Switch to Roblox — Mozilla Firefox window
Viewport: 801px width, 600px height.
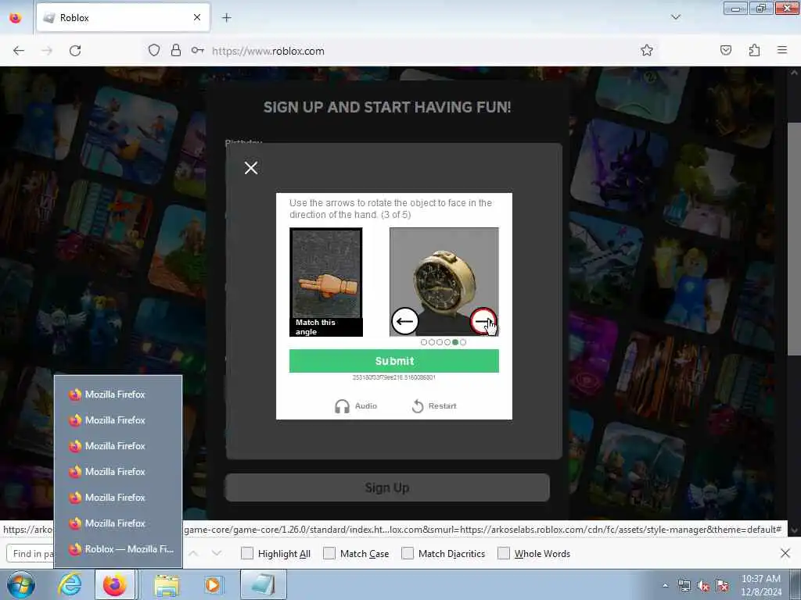tap(118, 549)
